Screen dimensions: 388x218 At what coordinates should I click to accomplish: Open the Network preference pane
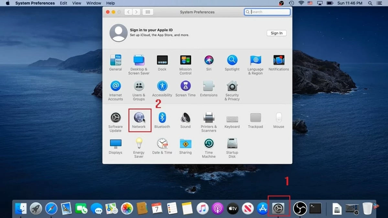[139, 118]
